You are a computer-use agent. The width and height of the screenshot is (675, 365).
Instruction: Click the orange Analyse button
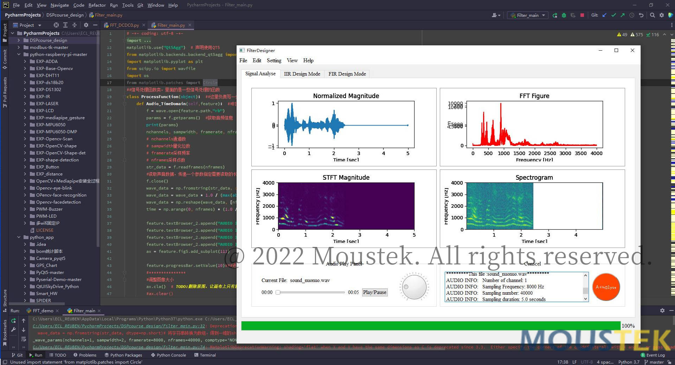606,287
